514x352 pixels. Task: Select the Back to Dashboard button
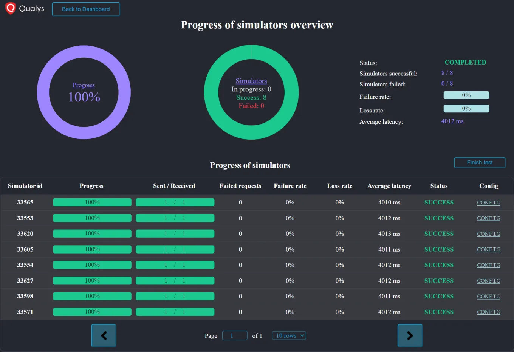(86, 9)
